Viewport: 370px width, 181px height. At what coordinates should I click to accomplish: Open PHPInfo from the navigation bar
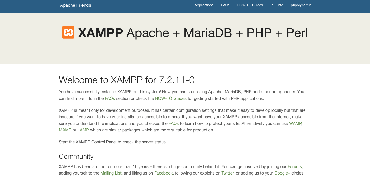point(277,5)
